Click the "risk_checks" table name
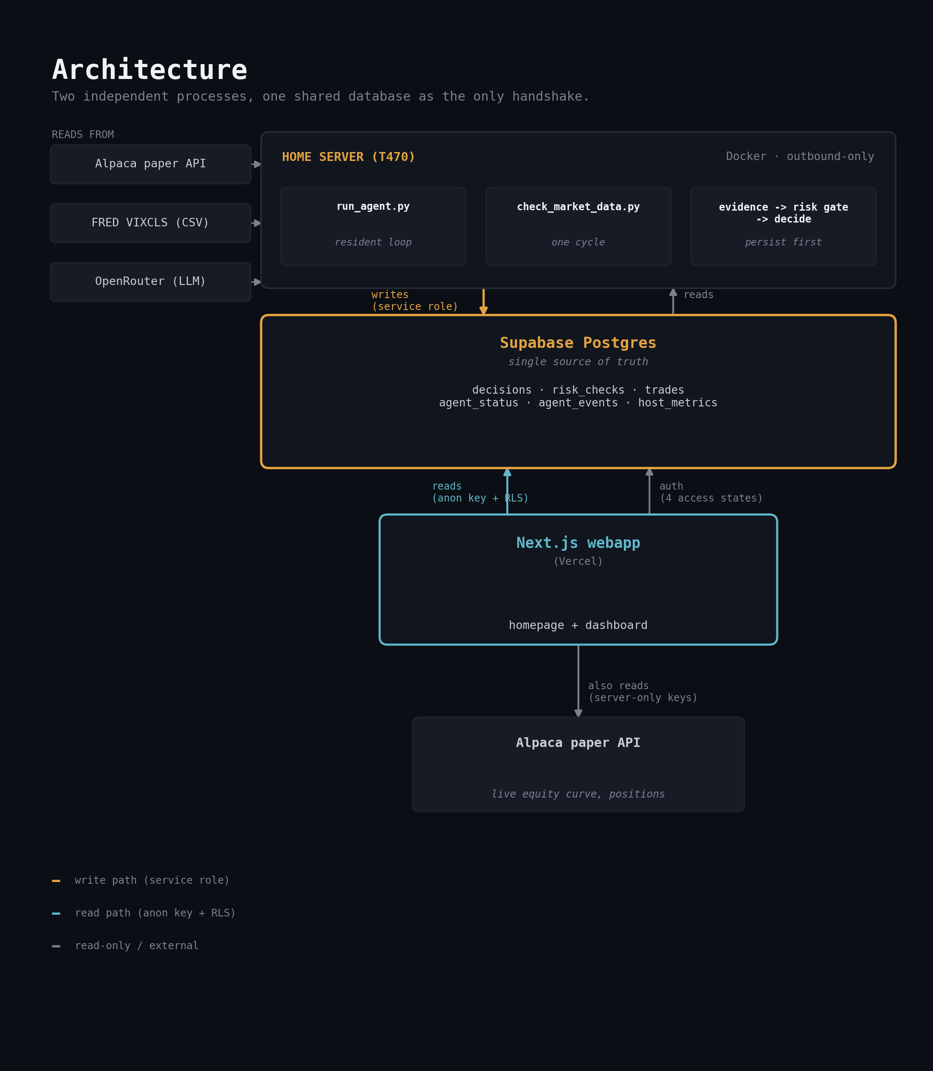Screen dimensions: 933x1071 [x=588, y=390]
